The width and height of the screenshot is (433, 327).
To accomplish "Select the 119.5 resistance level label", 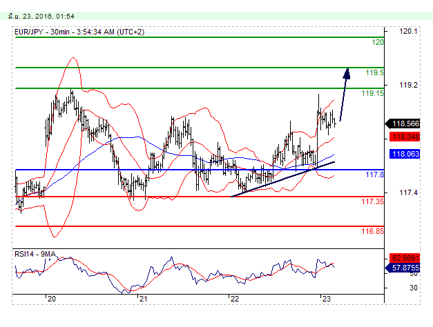I will (x=374, y=72).
